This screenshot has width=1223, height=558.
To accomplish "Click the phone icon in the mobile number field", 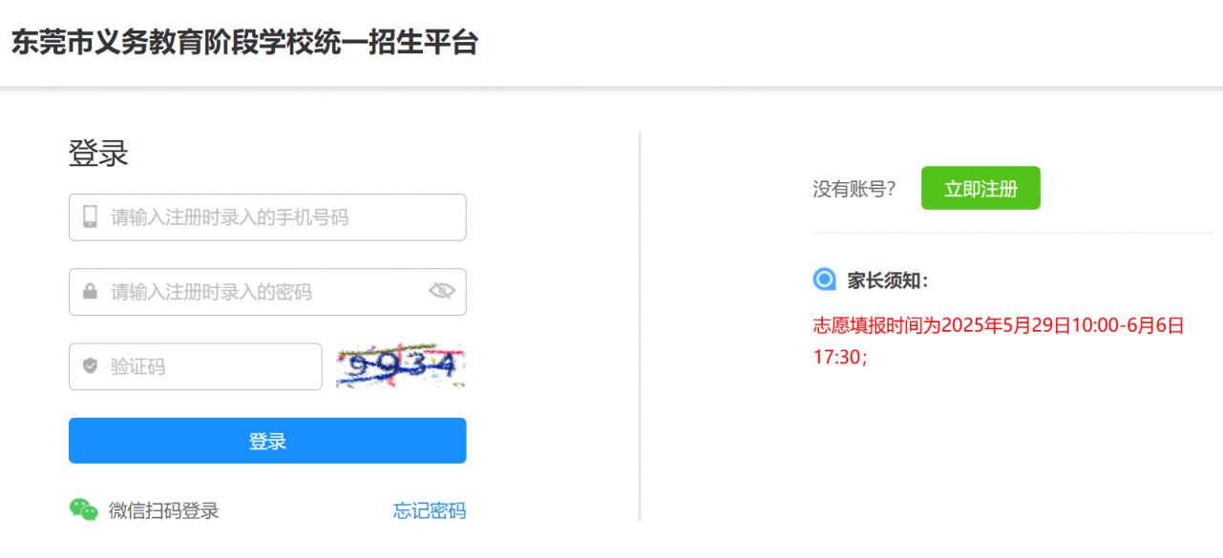I will [91, 217].
